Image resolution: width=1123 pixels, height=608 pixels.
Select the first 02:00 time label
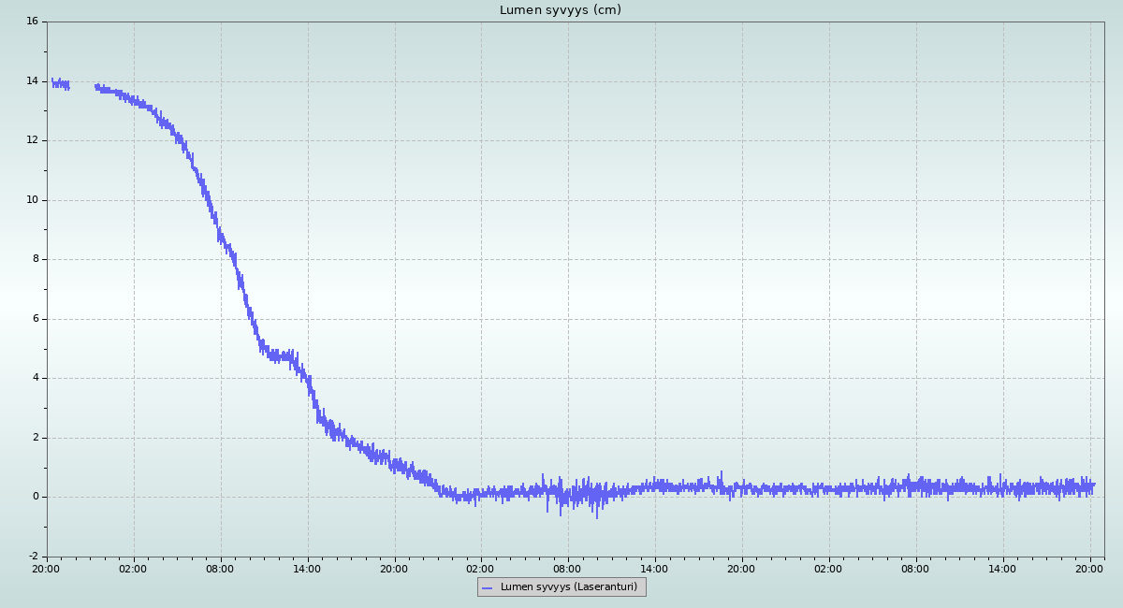point(133,568)
